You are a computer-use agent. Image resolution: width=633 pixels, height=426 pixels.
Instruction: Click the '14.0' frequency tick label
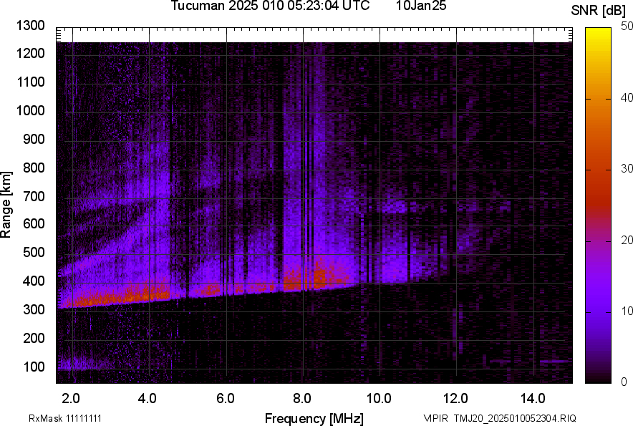533,398
